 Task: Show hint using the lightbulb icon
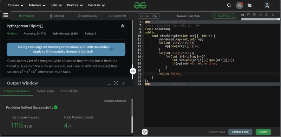tap(145, 132)
